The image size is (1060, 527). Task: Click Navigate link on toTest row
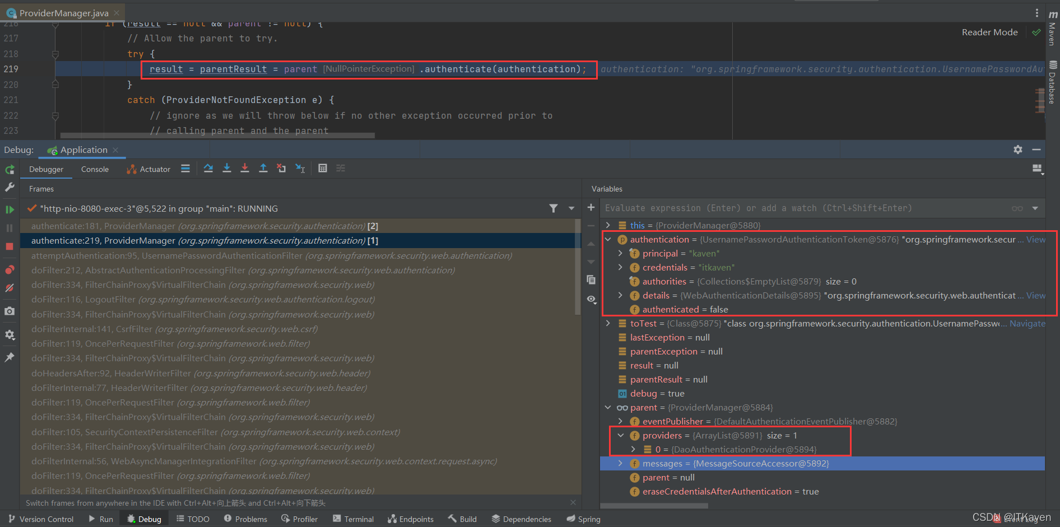pos(1027,323)
